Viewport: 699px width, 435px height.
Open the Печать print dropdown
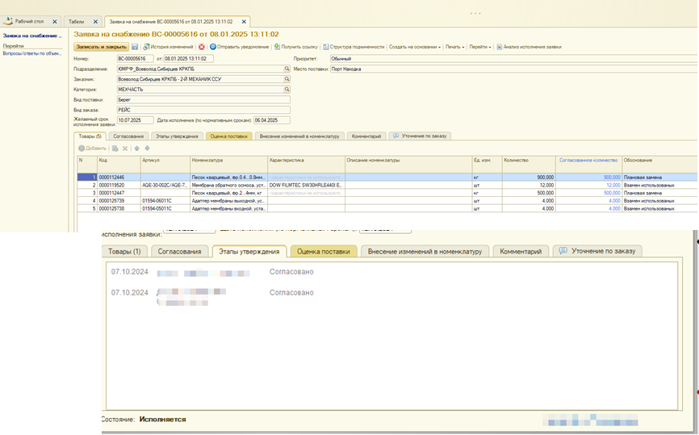pos(454,47)
